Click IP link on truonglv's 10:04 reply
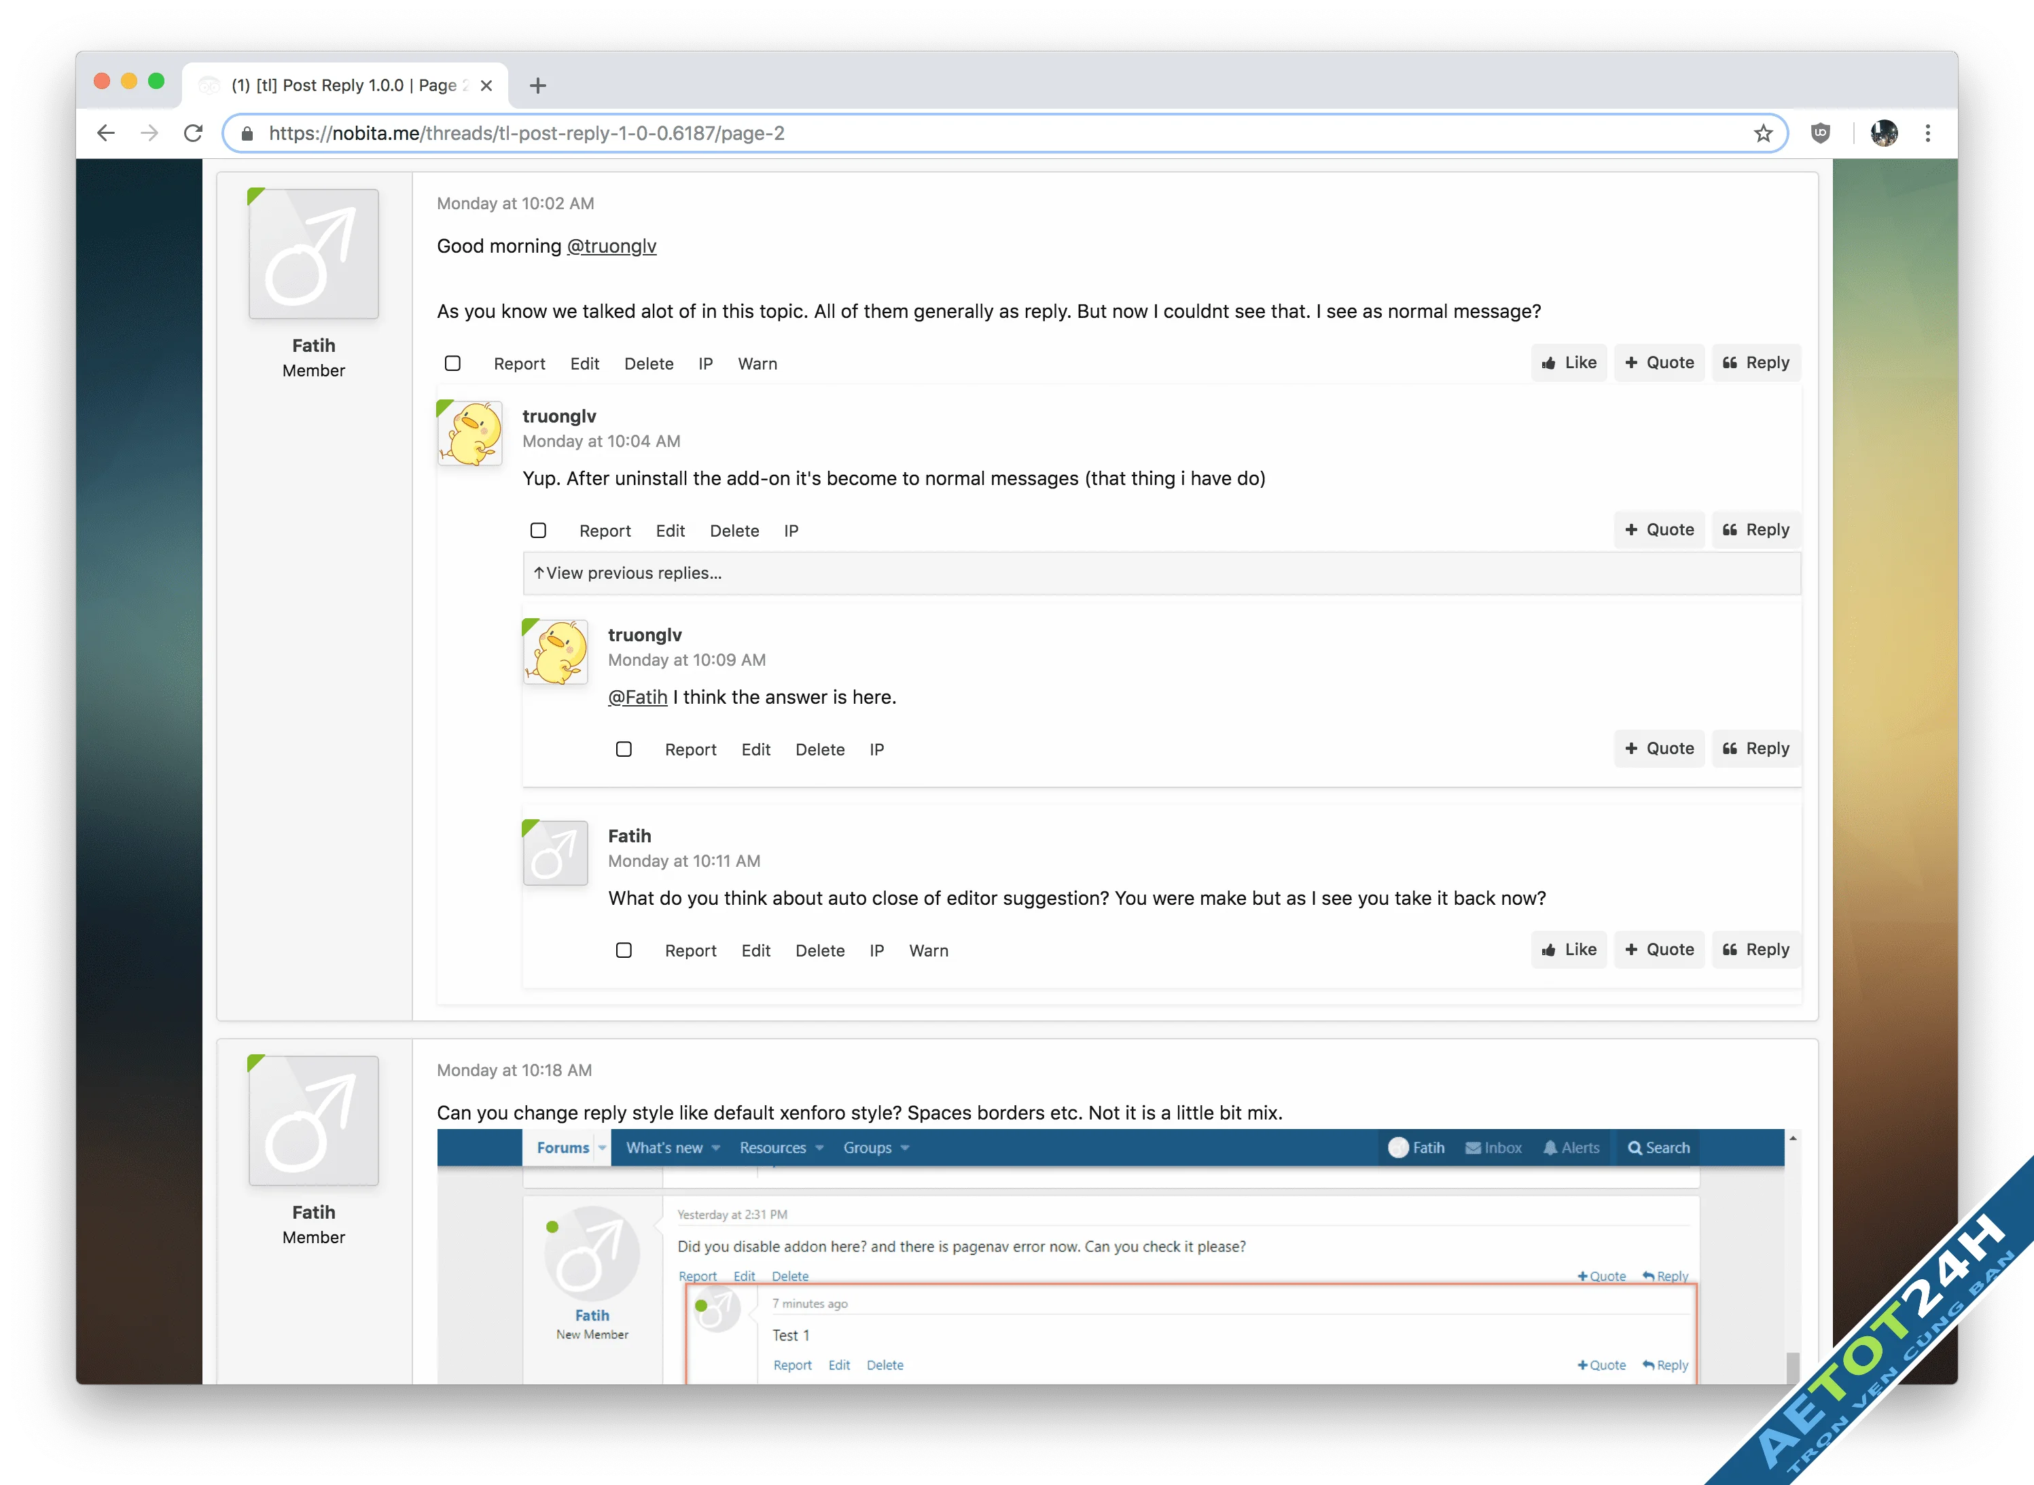The height and width of the screenshot is (1485, 2034). pyautogui.click(x=790, y=531)
